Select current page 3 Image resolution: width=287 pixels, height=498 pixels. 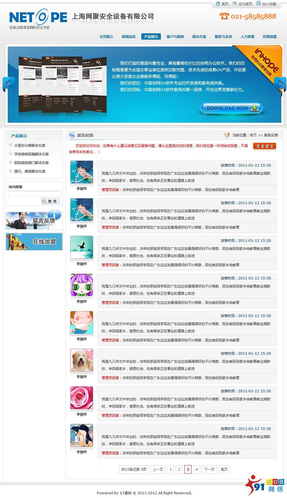[x=188, y=469]
